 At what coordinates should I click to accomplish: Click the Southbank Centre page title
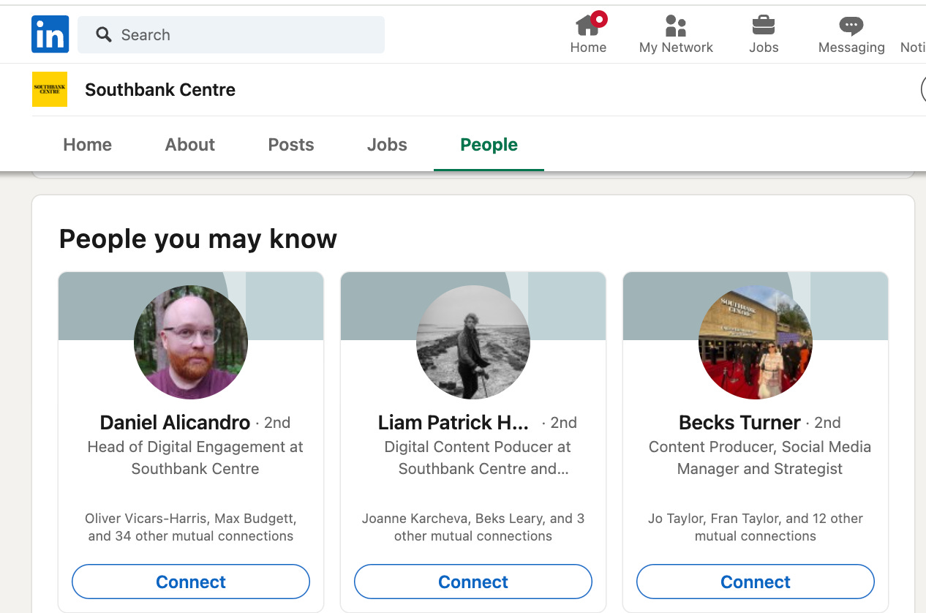tap(160, 90)
